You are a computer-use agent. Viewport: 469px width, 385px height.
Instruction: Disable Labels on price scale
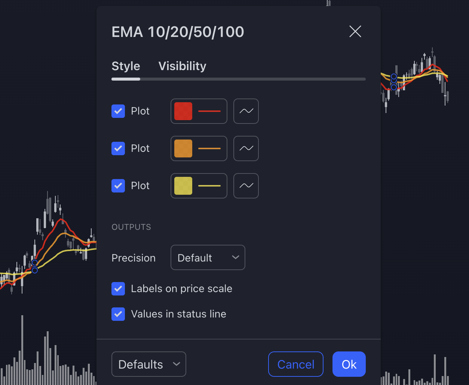(x=118, y=289)
